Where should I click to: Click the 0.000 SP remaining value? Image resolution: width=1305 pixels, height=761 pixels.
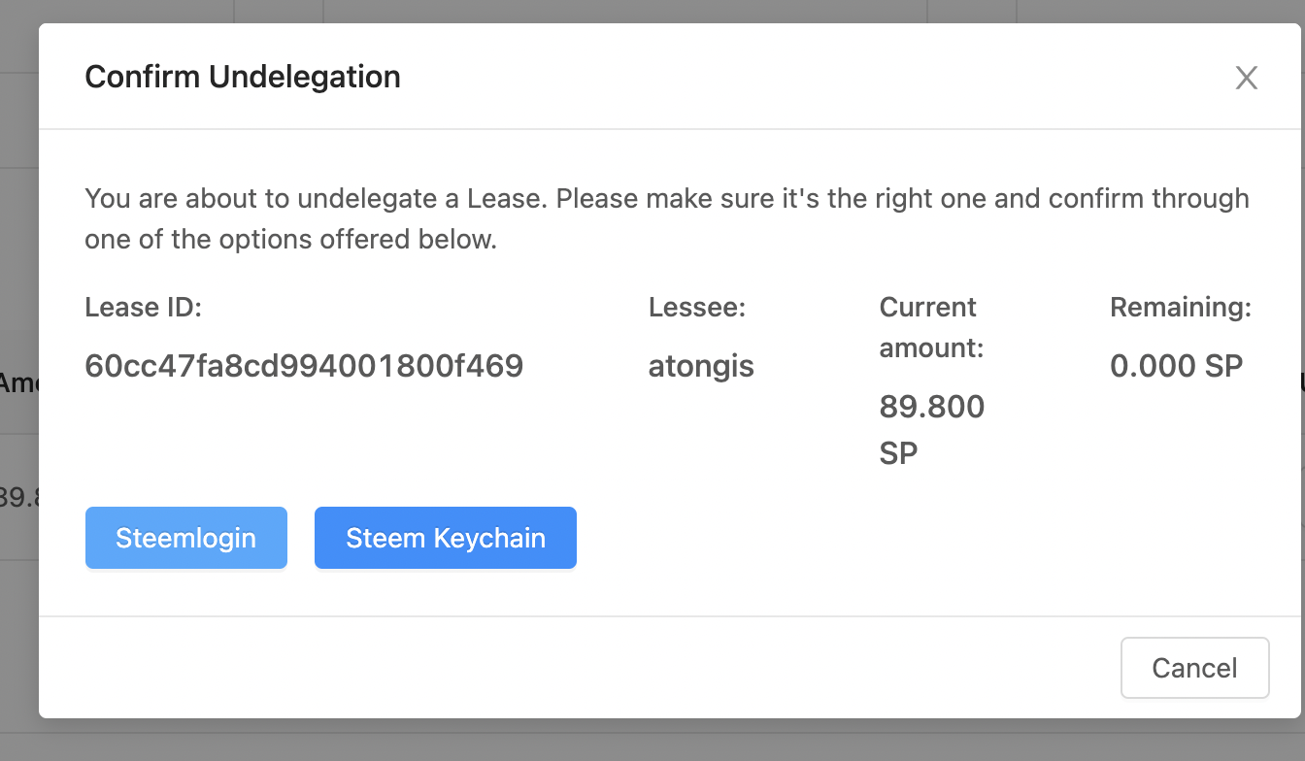tap(1176, 366)
